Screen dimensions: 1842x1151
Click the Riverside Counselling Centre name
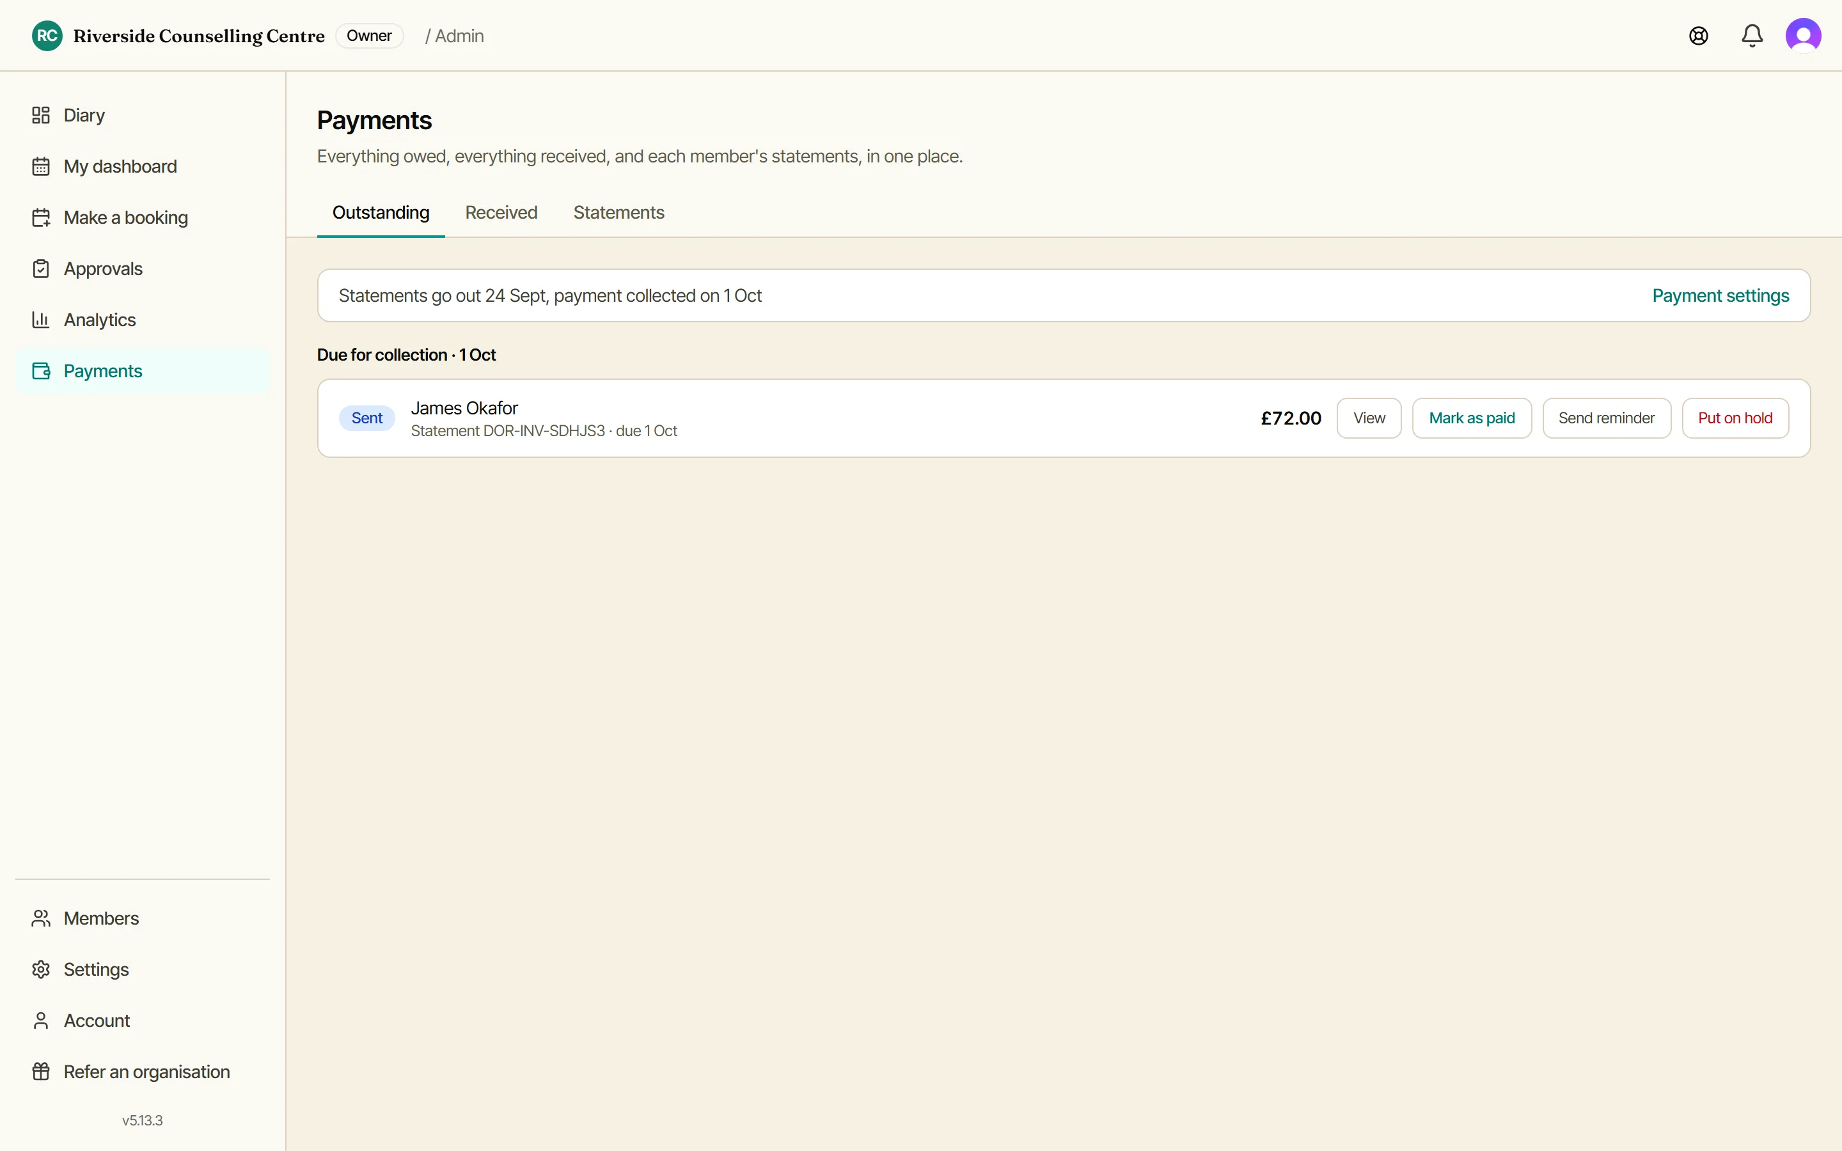[199, 36]
